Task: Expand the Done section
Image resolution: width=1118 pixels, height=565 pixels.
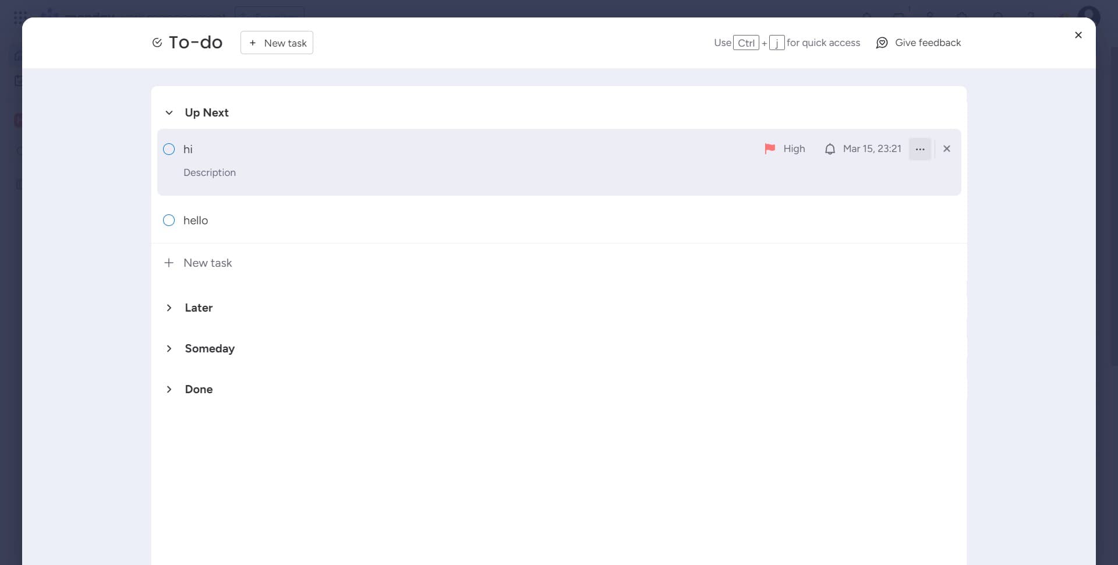Action: tap(169, 389)
